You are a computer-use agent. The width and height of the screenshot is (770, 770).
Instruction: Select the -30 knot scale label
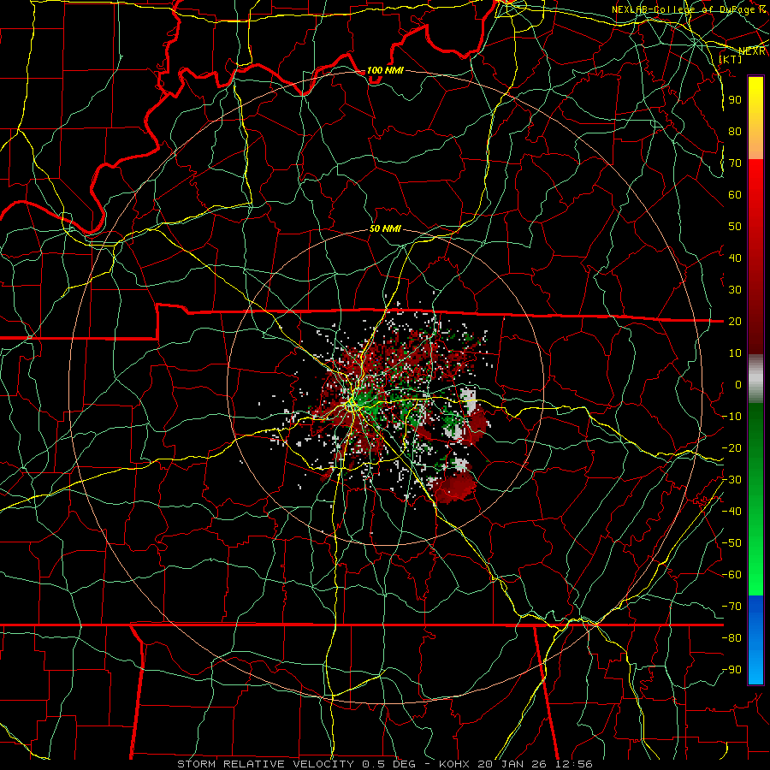(x=731, y=480)
